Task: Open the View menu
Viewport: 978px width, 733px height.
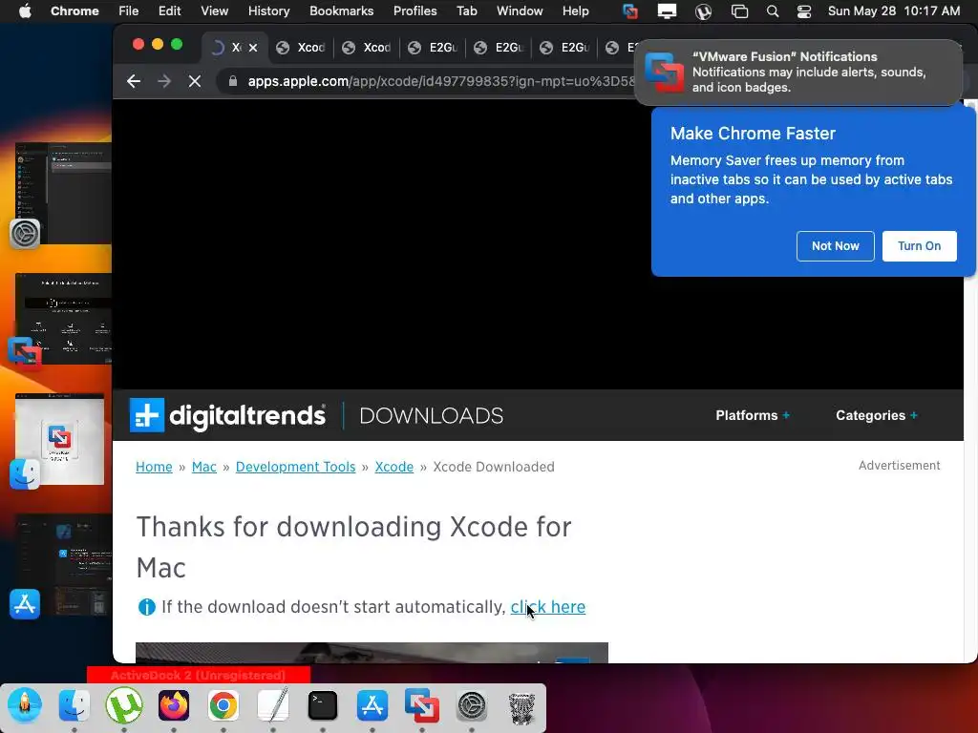Action: [214, 11]
